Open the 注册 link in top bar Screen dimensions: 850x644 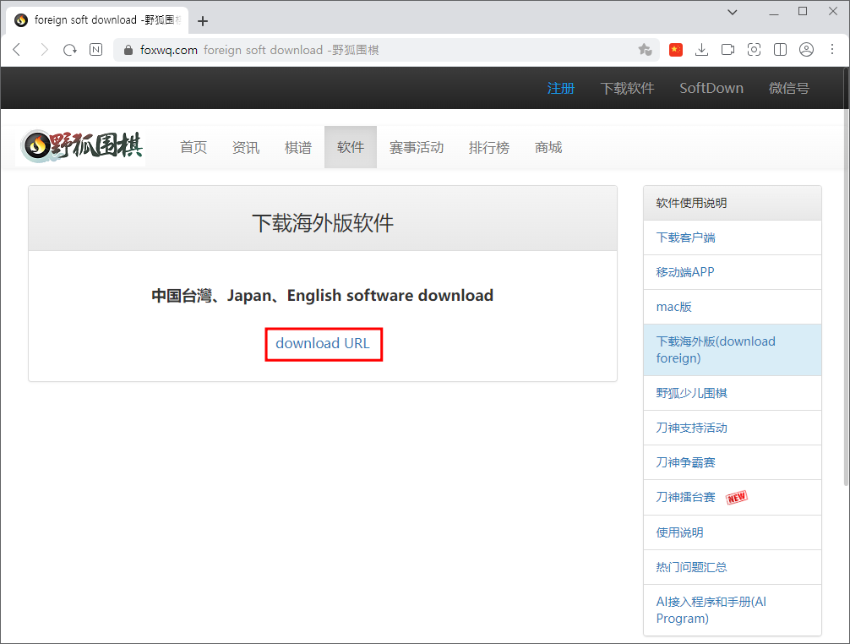(x=561, y=89)
